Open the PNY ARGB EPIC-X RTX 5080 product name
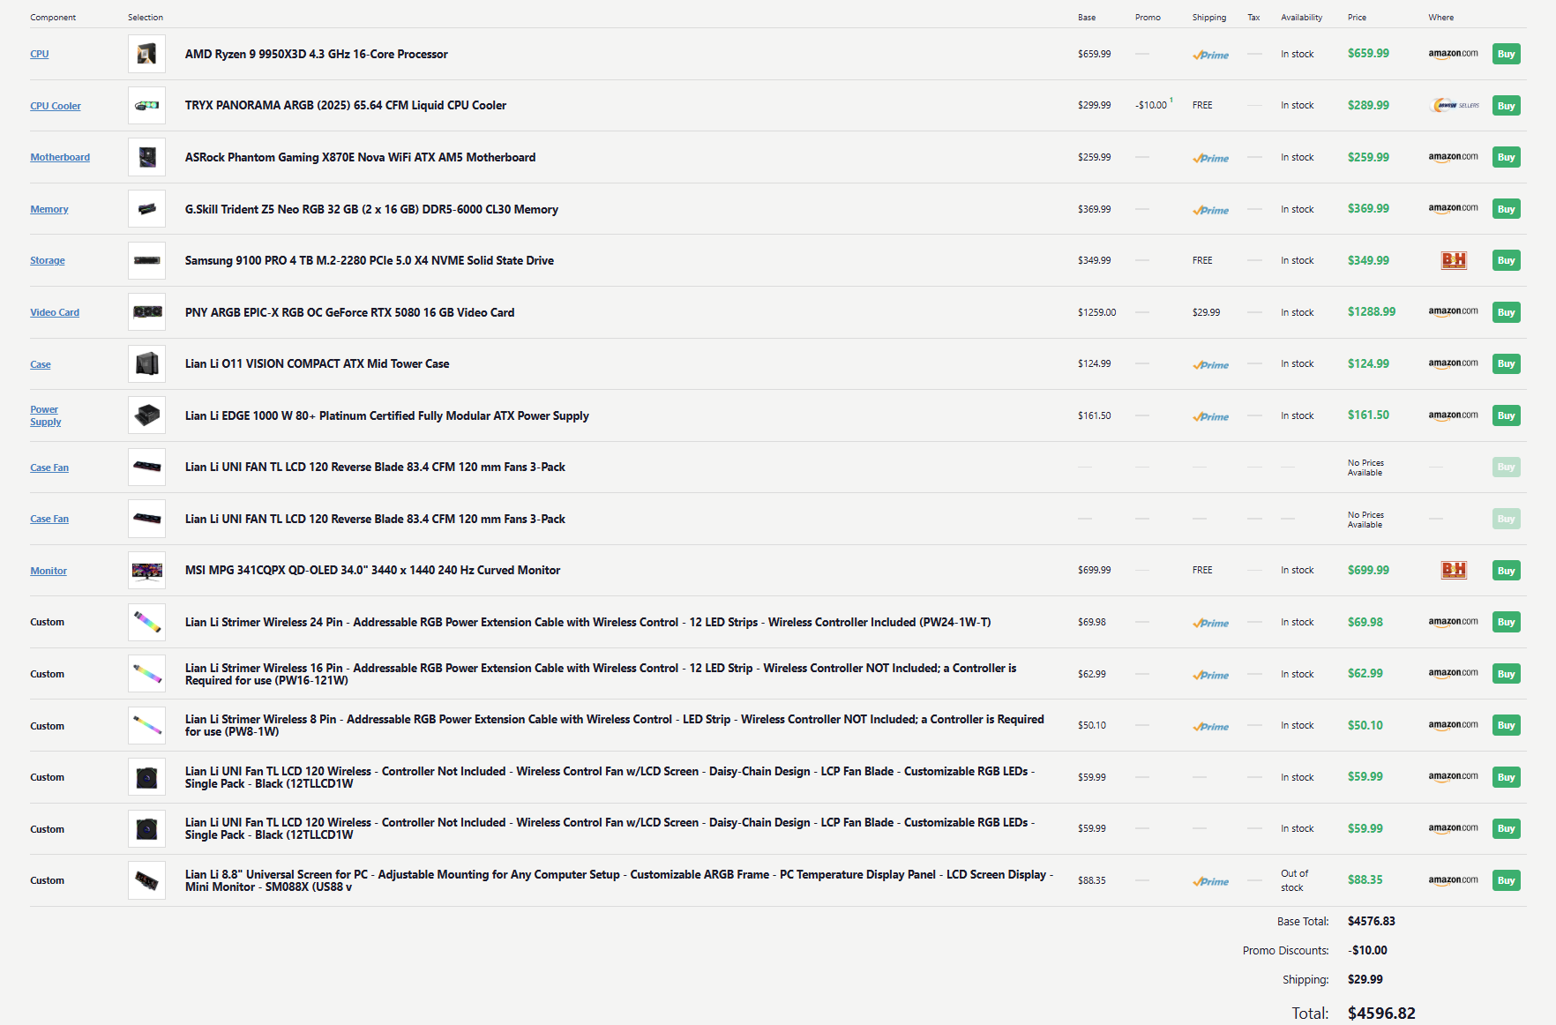 [x=349, y=312]
